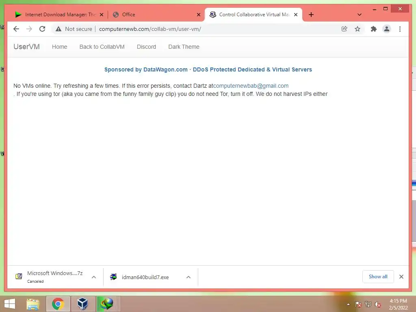The height and width of the screenshot is (312, 416).
Task: Click Show all downloads
Action: tap(378, 276)
